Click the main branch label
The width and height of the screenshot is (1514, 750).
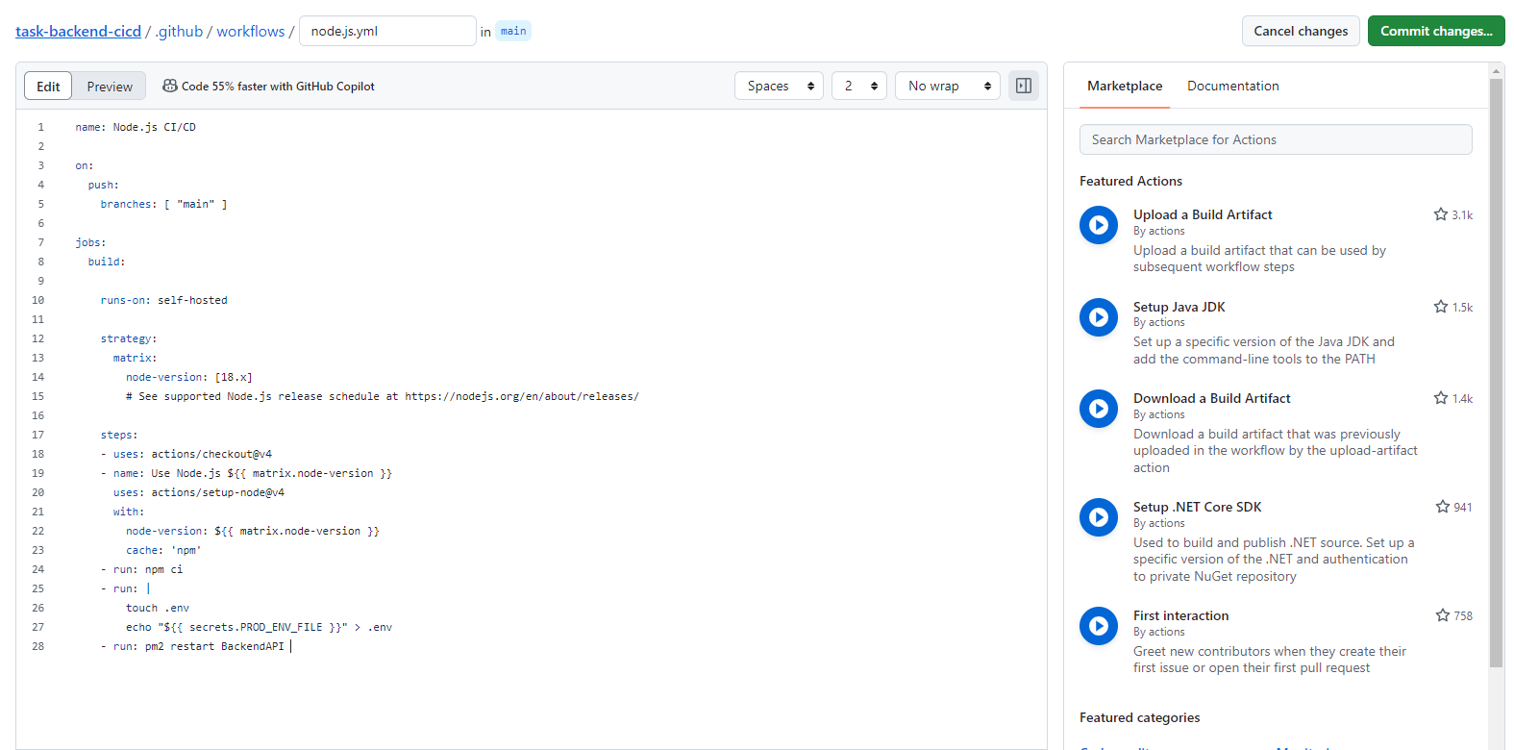pyautogui.click(x=513, y=31)
